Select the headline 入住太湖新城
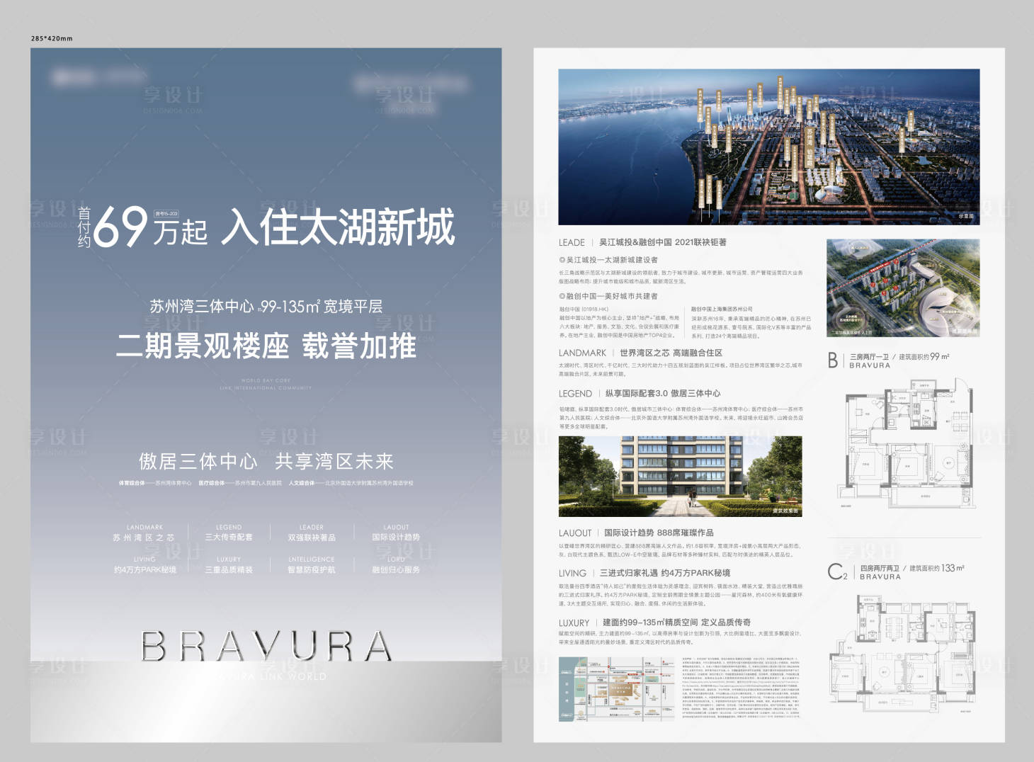Screen dimensions: 1034x762 pos(338,227)
